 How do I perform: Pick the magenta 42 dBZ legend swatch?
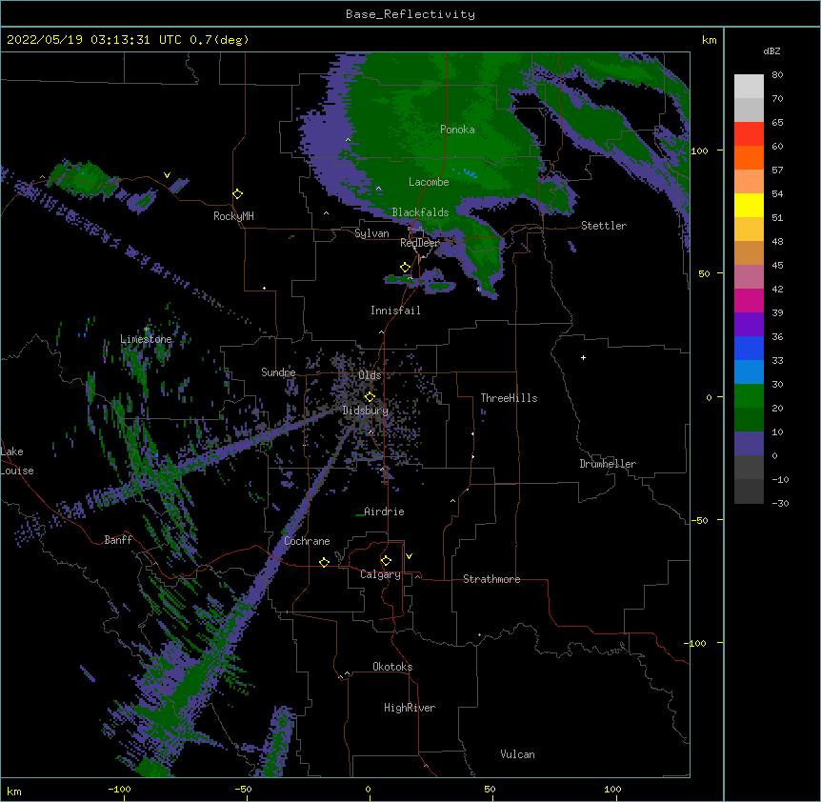(x=749, y=300)
